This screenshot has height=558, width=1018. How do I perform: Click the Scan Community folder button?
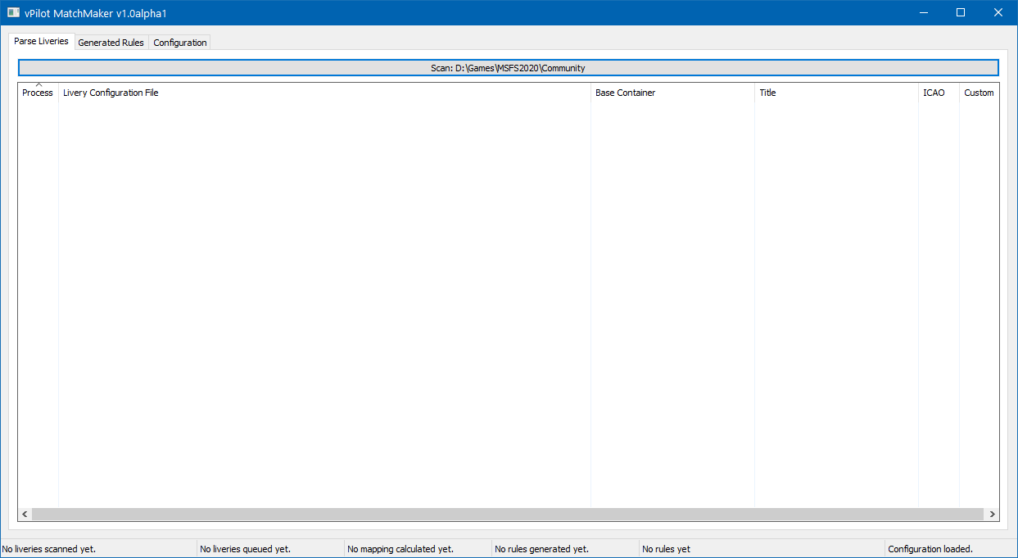point(508,68)
